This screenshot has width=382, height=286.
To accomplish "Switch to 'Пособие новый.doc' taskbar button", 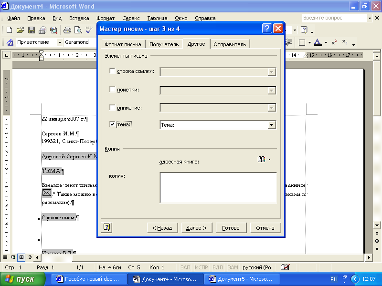I will 89,279.
